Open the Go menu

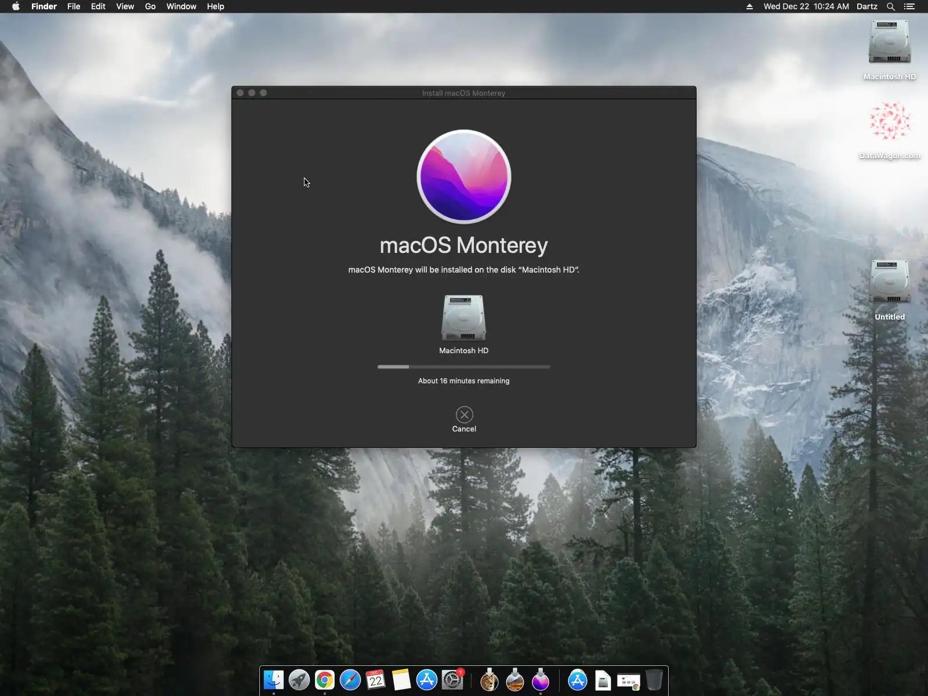(x=150, y=6)
